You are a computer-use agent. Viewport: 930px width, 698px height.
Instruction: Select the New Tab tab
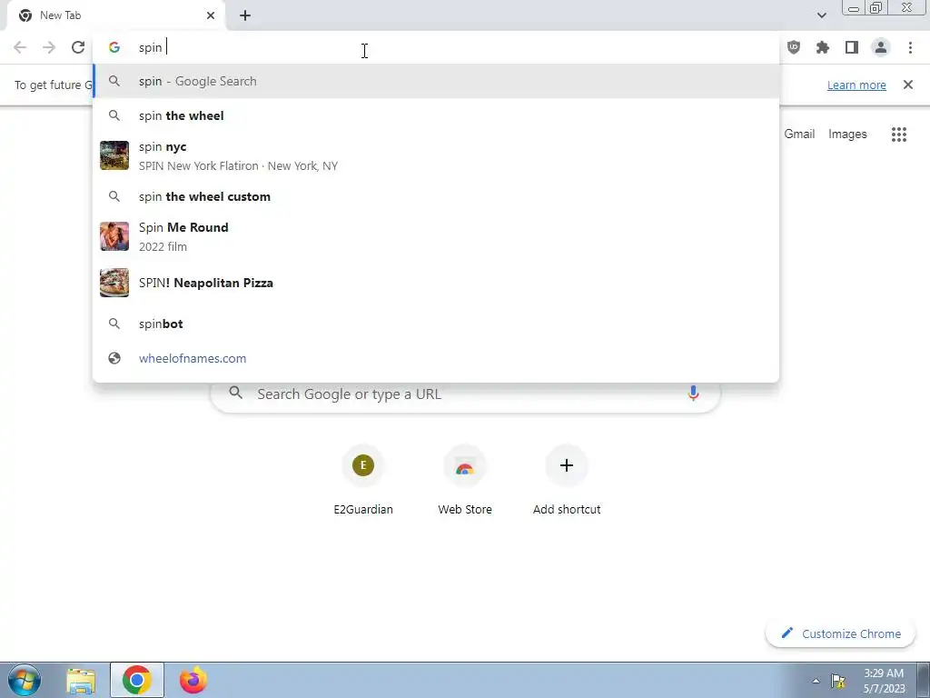tap(115, 15)
